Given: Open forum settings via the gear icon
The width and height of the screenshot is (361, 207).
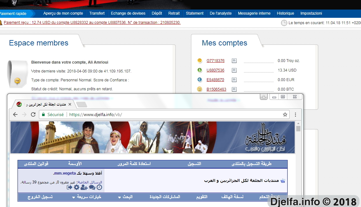Looking at the screenshot, I should click(x=77, y=188).
